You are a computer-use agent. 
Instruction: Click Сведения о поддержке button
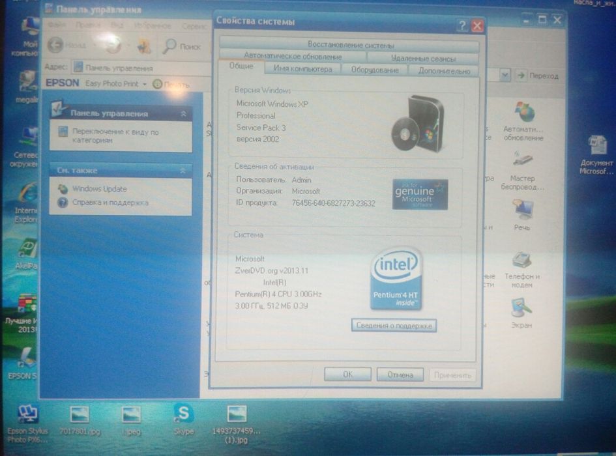point(394,325)
